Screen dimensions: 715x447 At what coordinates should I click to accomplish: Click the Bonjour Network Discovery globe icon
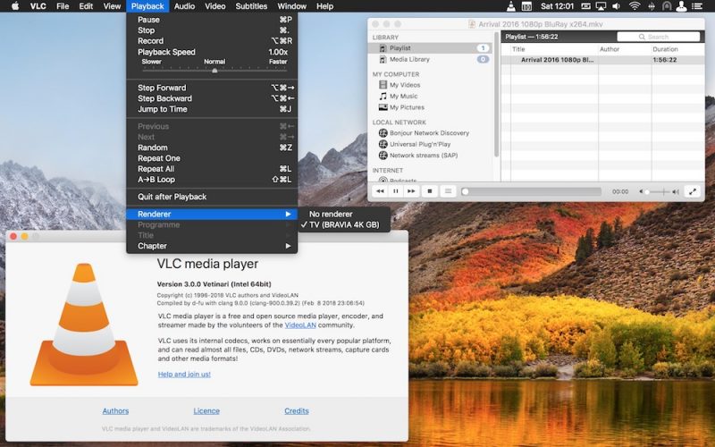coord(383,132)
